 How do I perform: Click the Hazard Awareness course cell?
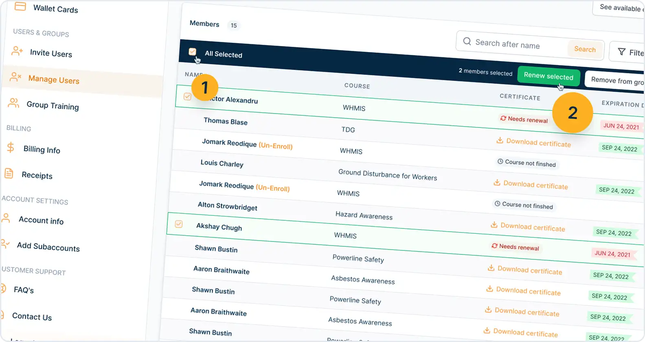click(x=364, y=215)
